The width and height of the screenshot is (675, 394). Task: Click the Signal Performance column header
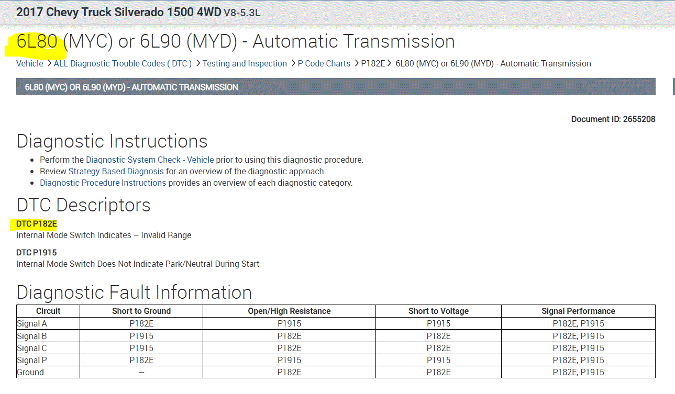(578, 311)
